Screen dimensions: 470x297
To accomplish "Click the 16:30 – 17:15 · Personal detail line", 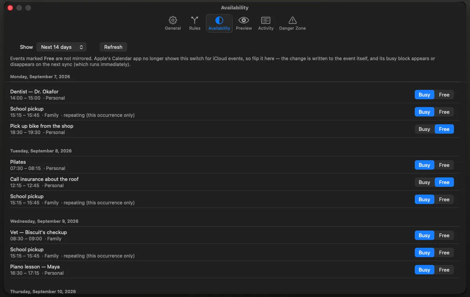I will (37, 273).
